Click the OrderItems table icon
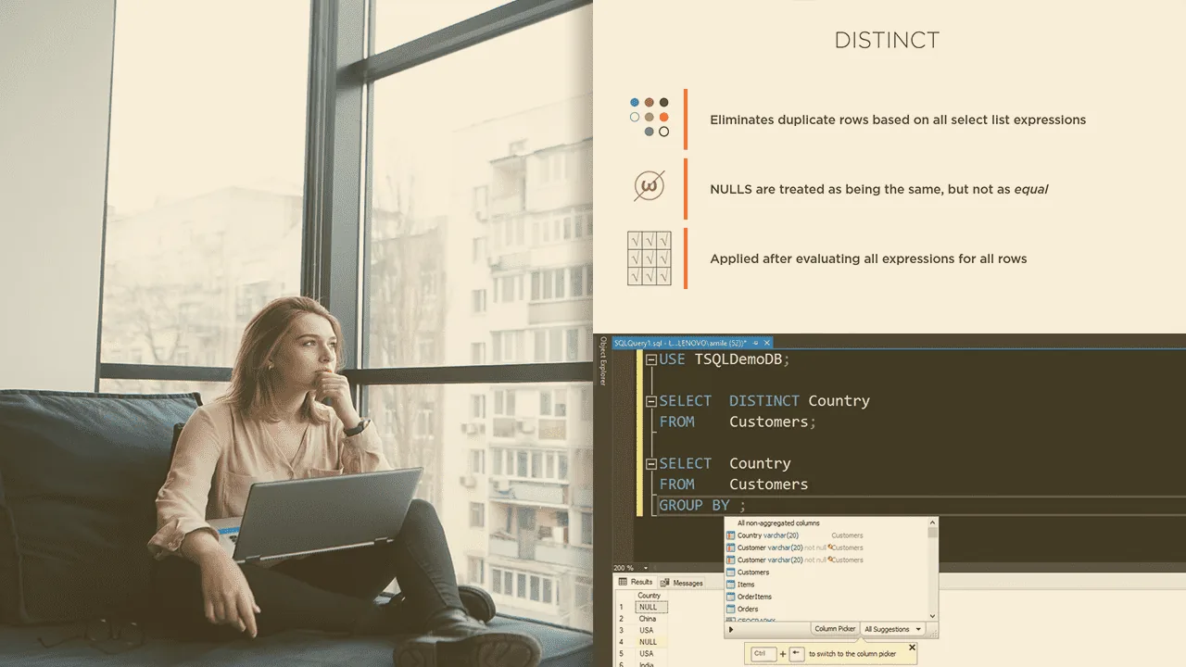Image resolution: width=1186 pixels, height=667 pixels. [x=731, y=597]
